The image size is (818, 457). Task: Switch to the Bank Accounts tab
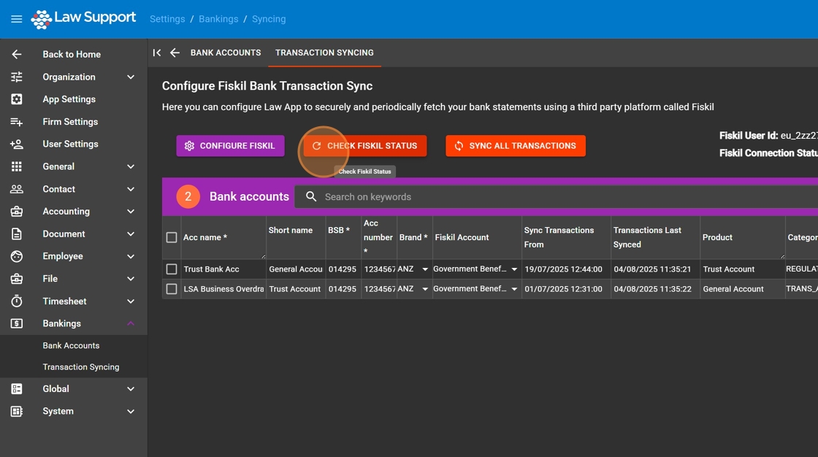tap(226, 53)
